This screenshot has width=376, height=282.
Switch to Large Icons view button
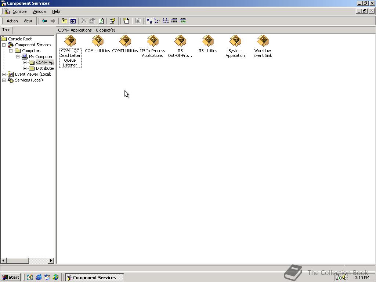[x=149, y=21]
